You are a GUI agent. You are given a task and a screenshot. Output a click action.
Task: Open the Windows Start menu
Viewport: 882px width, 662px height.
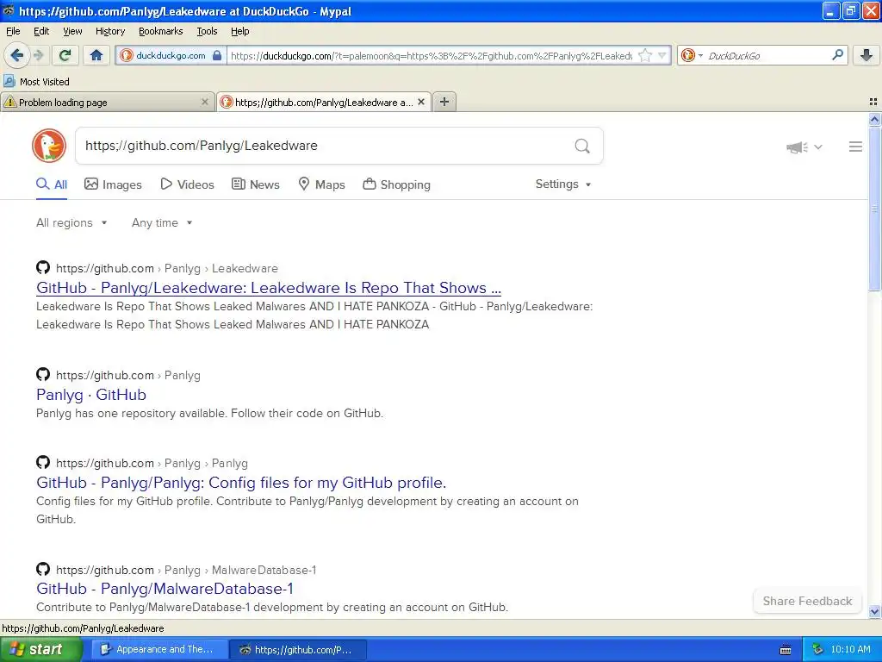tap(40, 650)
